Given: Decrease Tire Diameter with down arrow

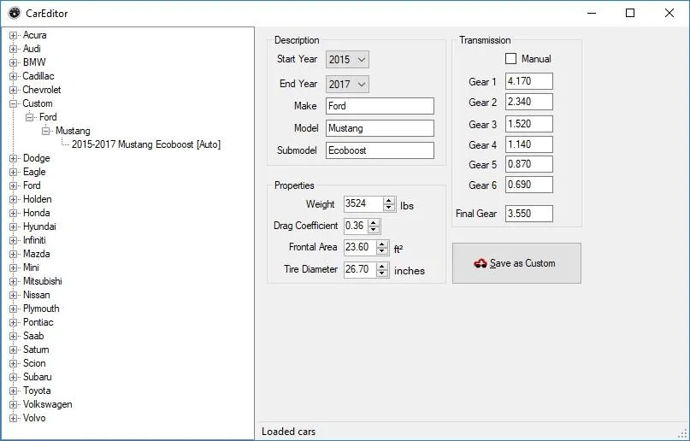Looking at the screenshot, I should 382,273.
